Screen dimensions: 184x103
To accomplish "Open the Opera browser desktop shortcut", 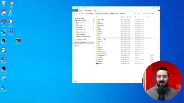I will 4,60.
